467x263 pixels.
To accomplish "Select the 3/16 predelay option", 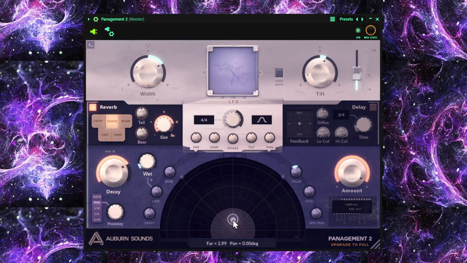I will [97, 220].
